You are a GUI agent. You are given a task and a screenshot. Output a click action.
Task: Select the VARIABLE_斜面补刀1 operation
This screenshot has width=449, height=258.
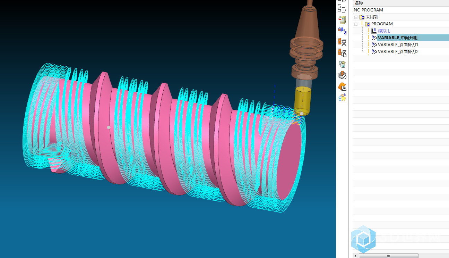point(398,45)
